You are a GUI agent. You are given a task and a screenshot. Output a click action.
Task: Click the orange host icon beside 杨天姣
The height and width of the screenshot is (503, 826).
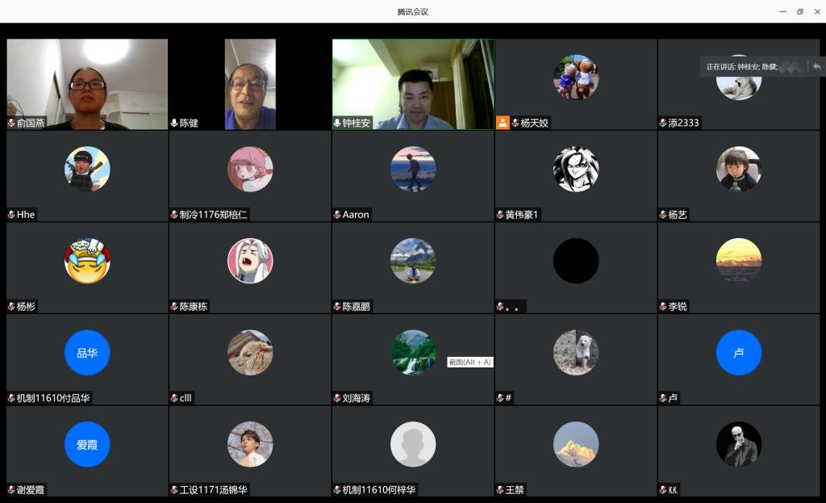(503, 123)
